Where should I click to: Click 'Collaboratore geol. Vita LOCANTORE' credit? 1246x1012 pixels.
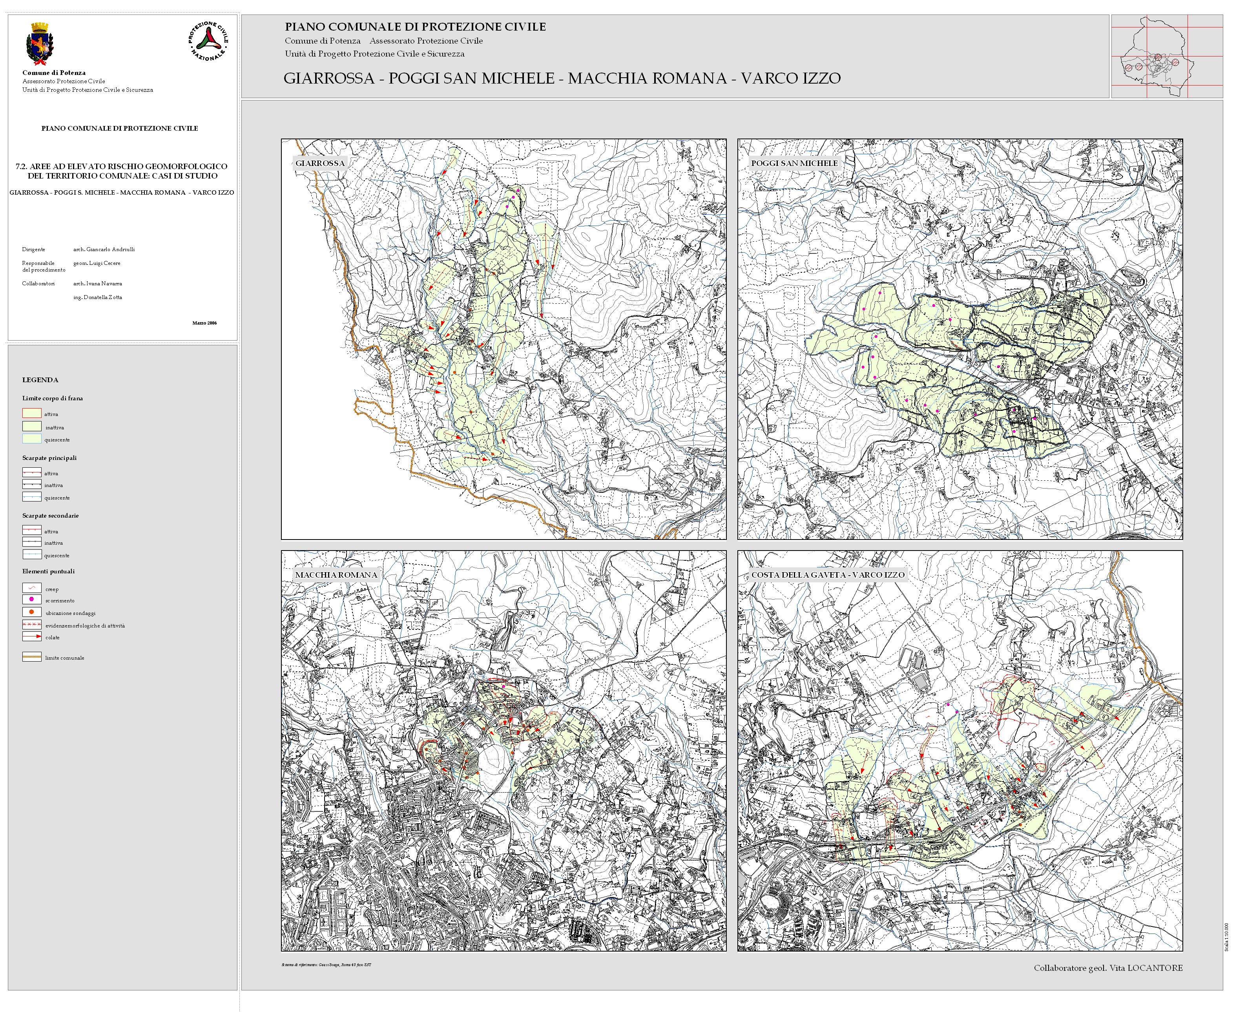coord(1108,968)
